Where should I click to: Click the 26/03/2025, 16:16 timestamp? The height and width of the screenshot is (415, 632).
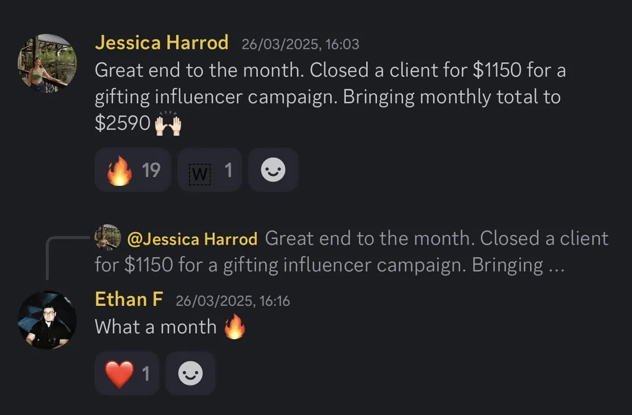(x=233, y=301)
